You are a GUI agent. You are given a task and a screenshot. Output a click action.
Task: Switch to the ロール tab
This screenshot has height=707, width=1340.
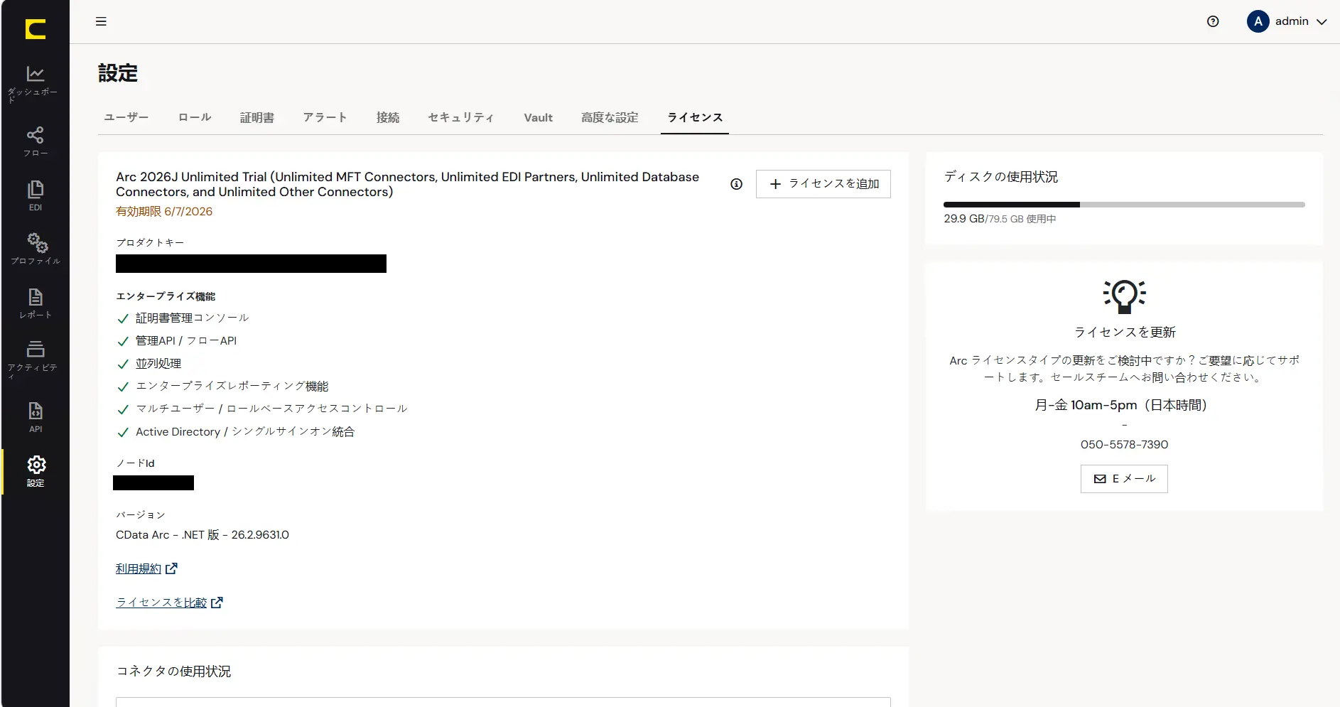pyautogui.click(x=195, y=117)
